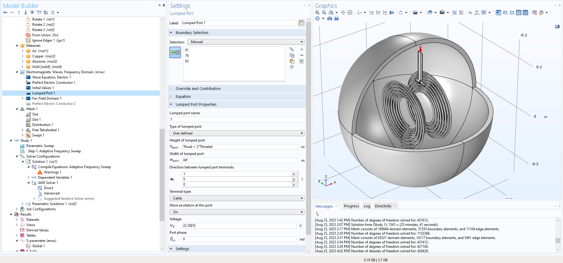Click the Collapse All icon in Model Builder
563x263 pixels.
39,13
